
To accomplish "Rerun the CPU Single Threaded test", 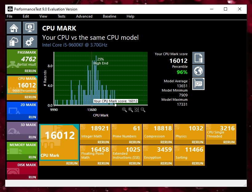I will pos(221,142).
